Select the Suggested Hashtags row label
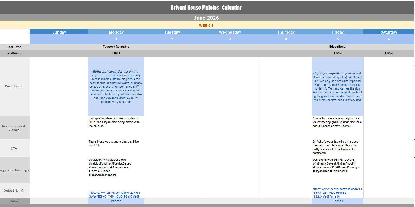415x207 pixels. pyautogui.click(x=15, y=170)
